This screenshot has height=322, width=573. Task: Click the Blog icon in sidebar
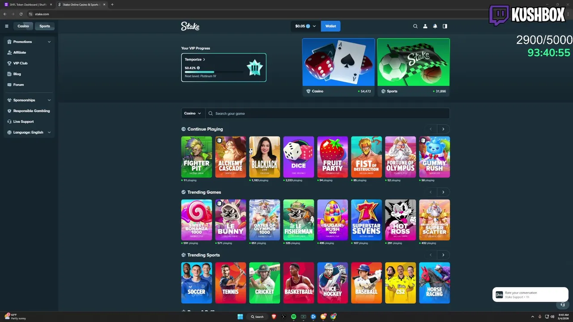pyautogui.click(x=9, y=74)
